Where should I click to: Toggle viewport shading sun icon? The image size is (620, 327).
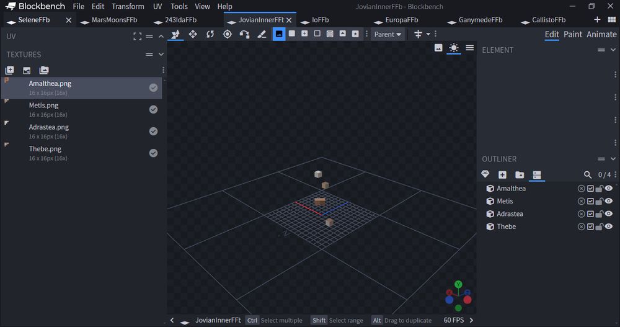pos(454,48)
